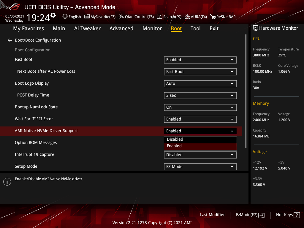Image resolution: width=304 pixels, height=228 pixels.
Task: Click Ratio value 38x
Action: [x=256, y=88]
